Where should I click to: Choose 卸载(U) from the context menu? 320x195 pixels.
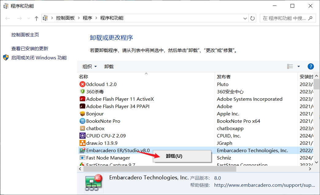coord(182,156)
